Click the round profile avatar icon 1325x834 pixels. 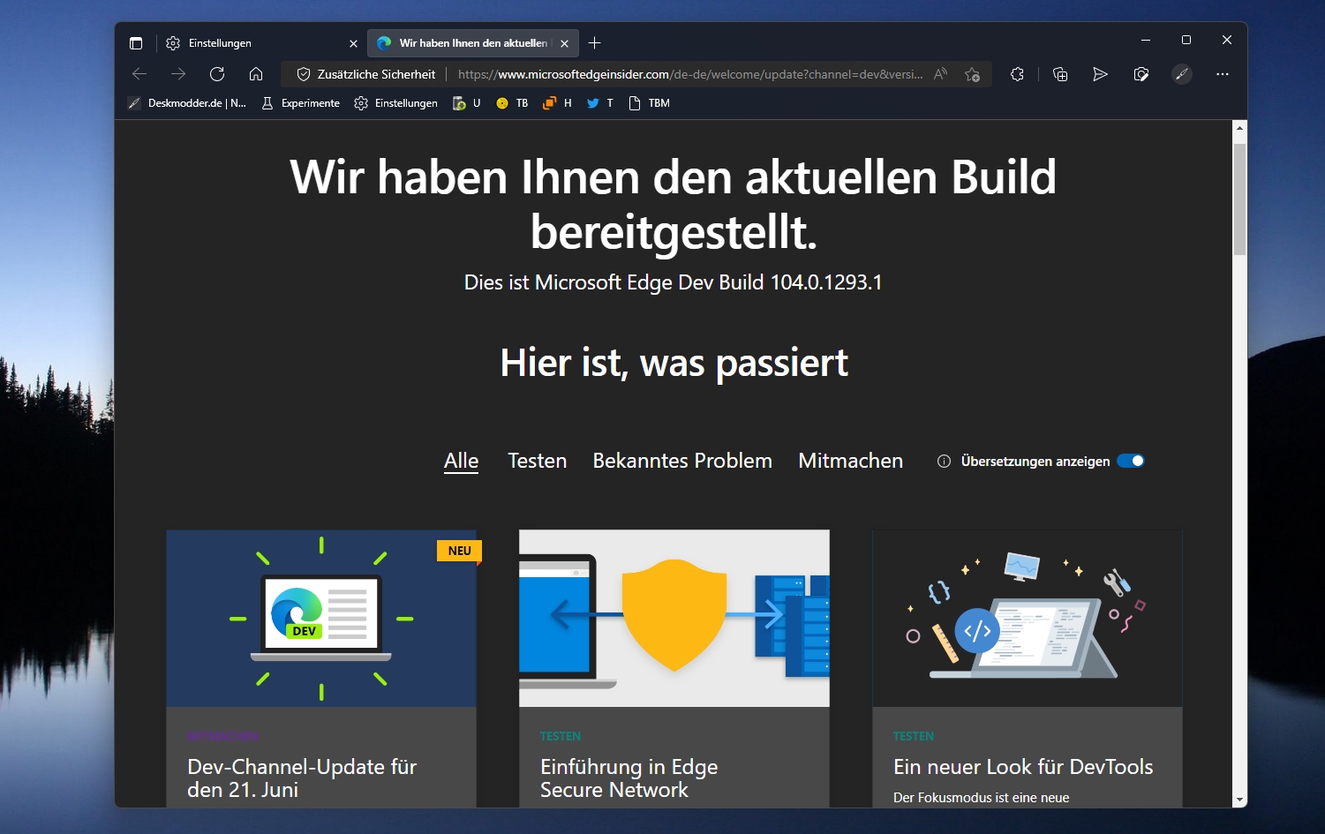coord(1182,74)
